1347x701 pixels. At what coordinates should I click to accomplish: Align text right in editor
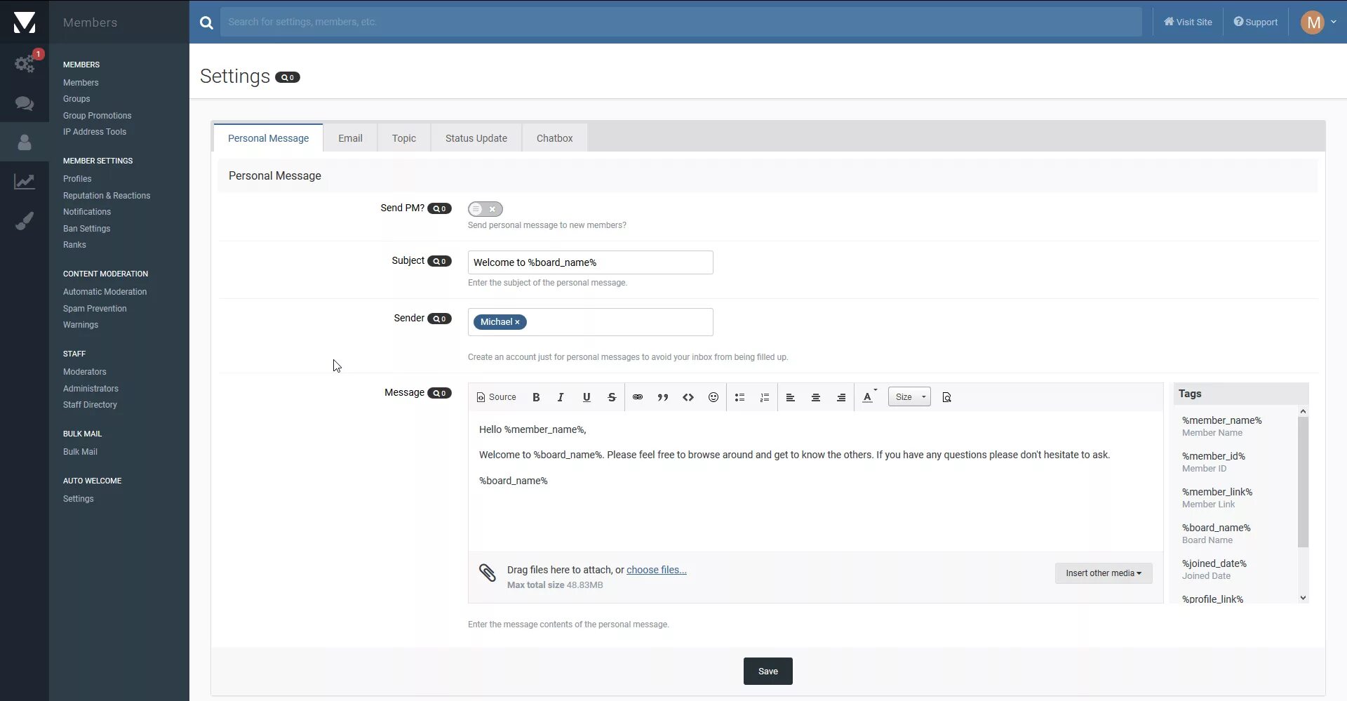(841, 397)
